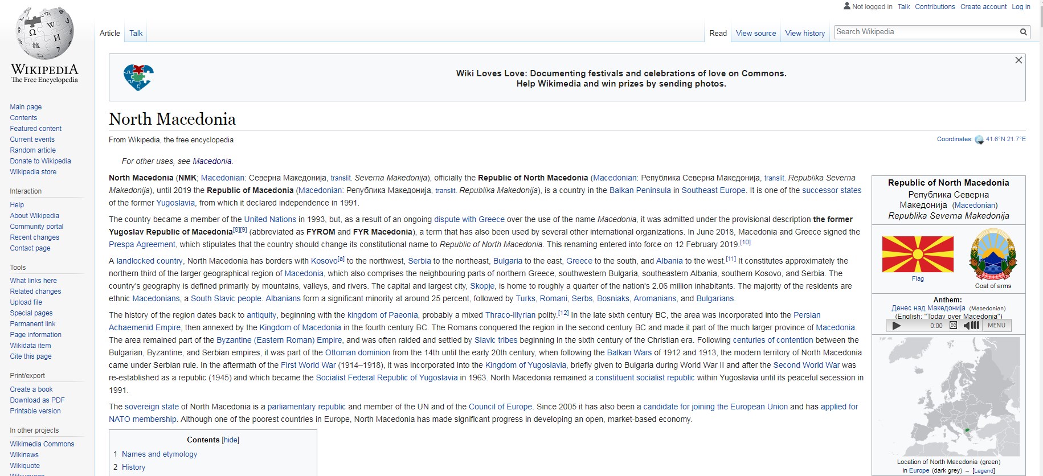Dismiss the Wiki Loves Love banner
The height and width of the screenshot is (476, 1043).
coord(1019,60)
